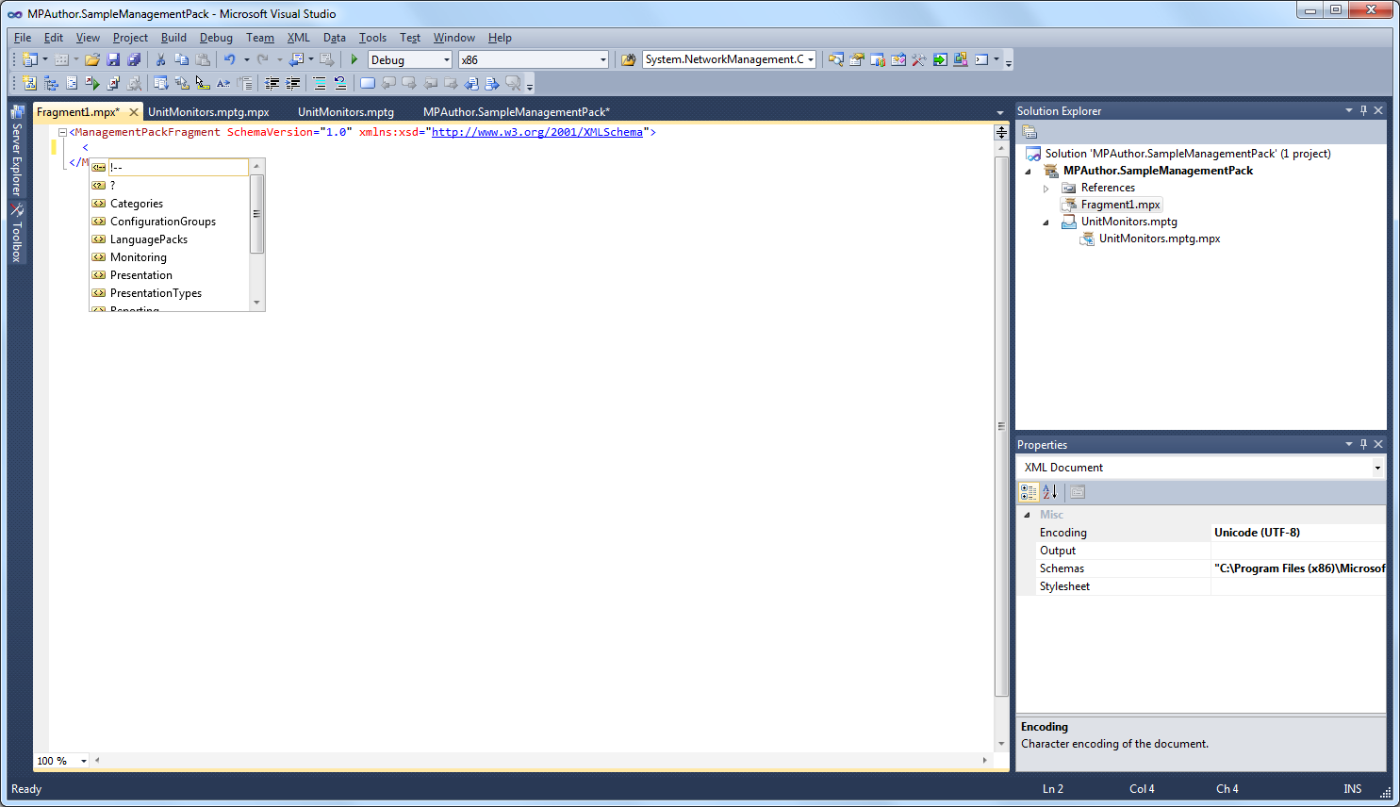This screenshot has width=1400, height=807.
Task: Click the Find in Files icon
Action: (628, 59)
